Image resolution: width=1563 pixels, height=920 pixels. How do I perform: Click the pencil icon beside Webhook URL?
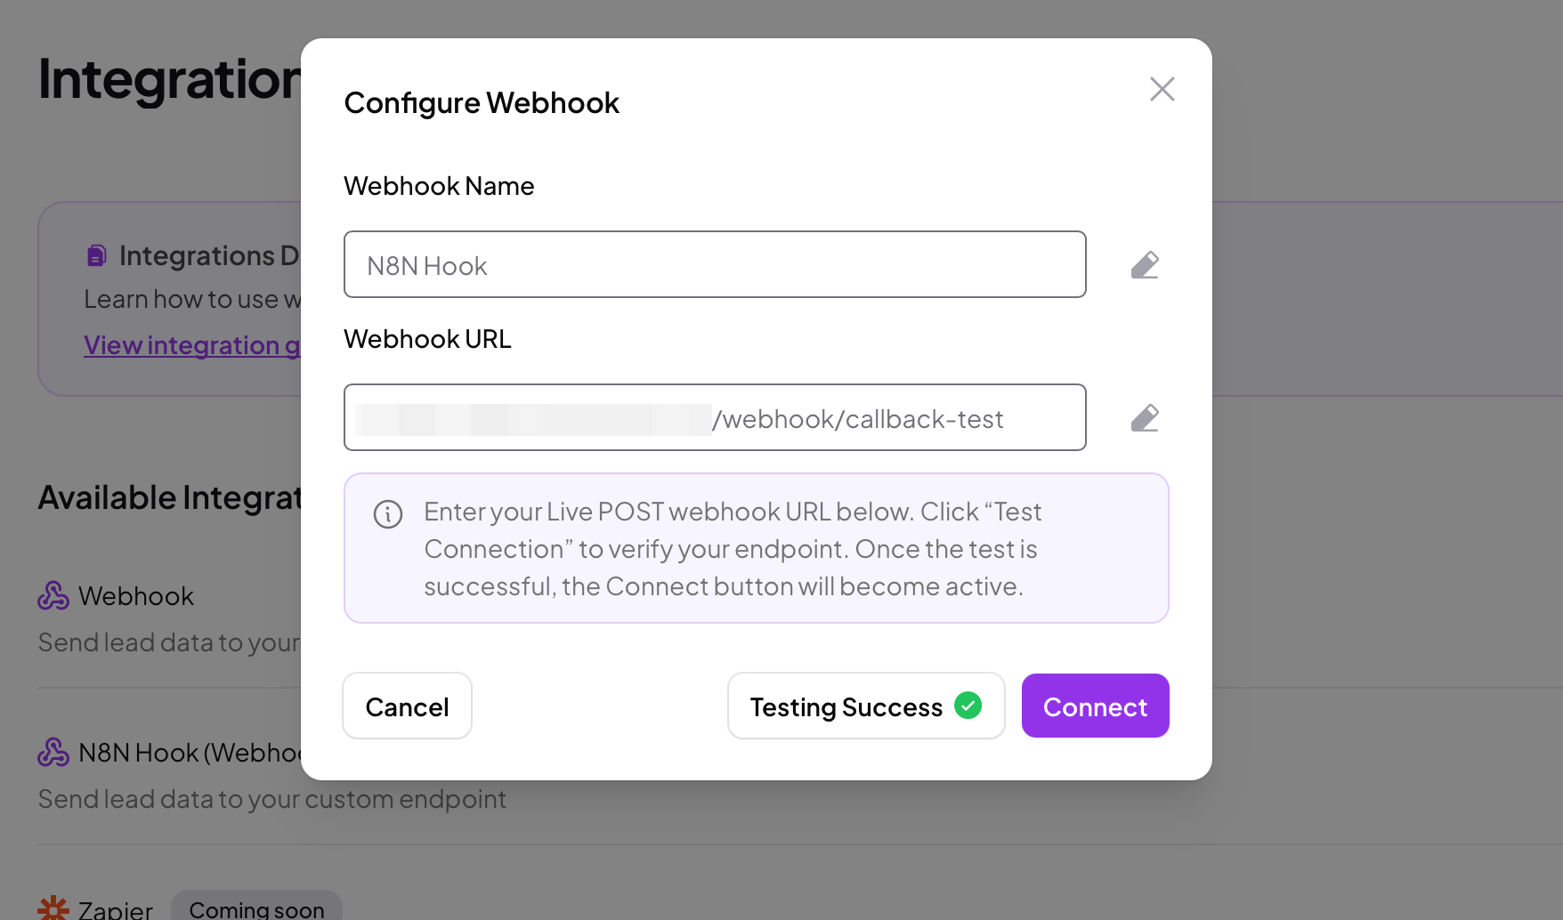click(x=1145, y=418)
